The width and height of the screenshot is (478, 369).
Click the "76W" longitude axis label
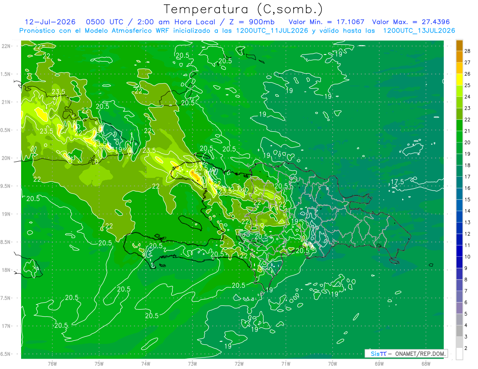pyautogui.click(x=52, y=364)
